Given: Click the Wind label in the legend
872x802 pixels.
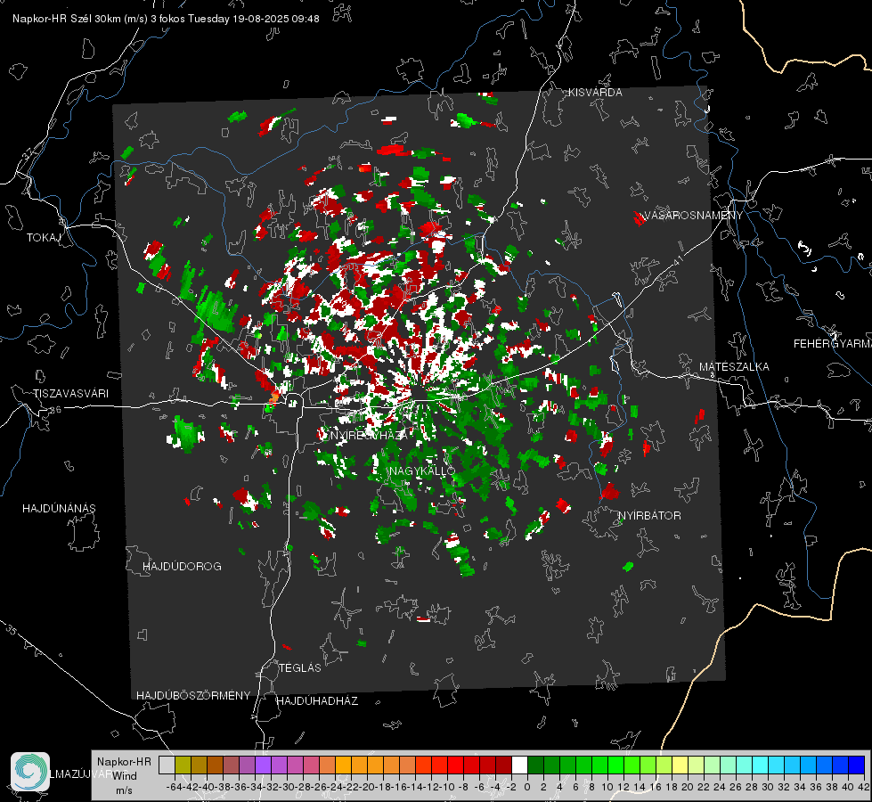Looking at the screenshot, I should click(x=125, y=776).
